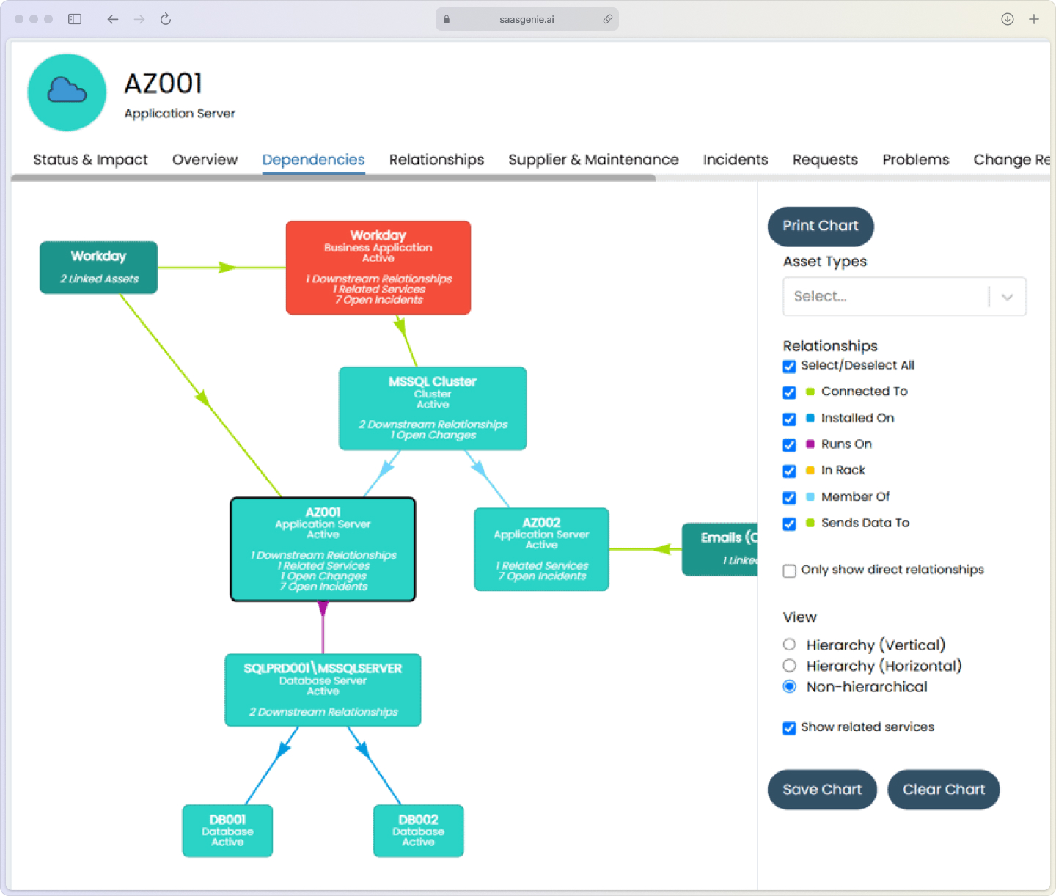Viewport: 1056px width, 896px height.
Task: Uncheck the Runs On relationship filter
Action: [789, 445]
